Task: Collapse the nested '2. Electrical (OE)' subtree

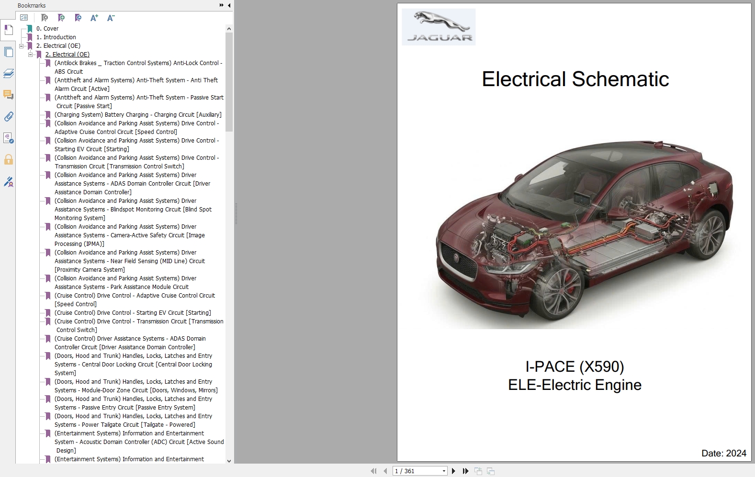Action: (31, 55)
